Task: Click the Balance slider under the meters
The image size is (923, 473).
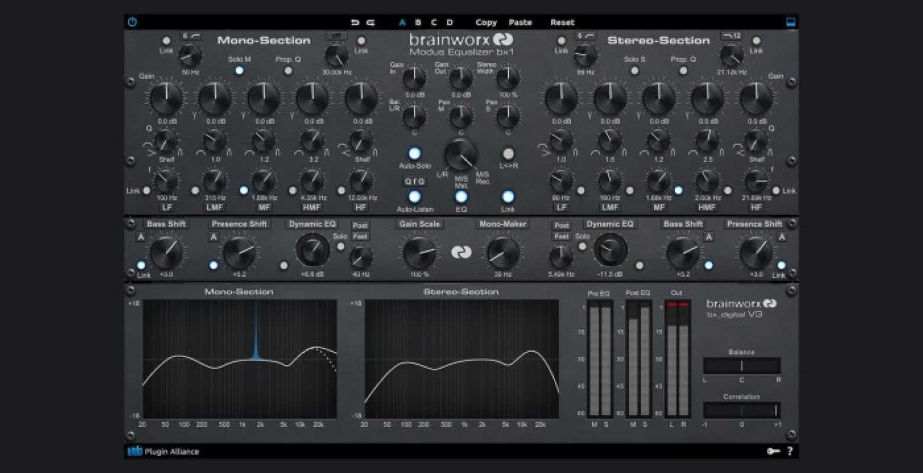Action: (741, 367)
